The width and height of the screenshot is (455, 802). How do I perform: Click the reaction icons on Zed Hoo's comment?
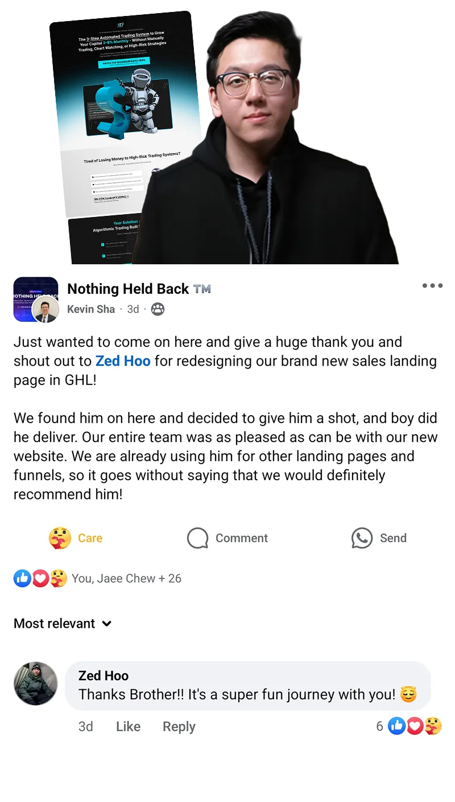415,726
